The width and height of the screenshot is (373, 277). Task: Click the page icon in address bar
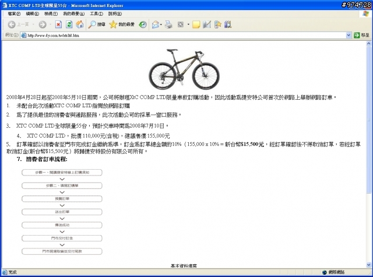[23, 35]
